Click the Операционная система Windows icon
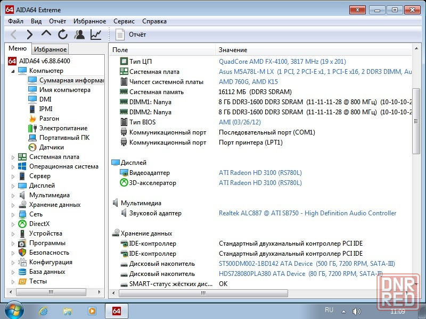This screenshot has width=426, height=319. [x=22, y=166]
